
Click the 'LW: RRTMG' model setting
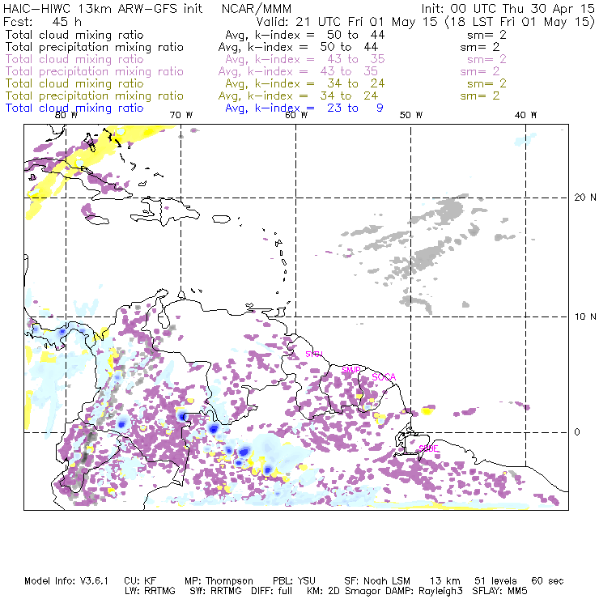[150, 591]
